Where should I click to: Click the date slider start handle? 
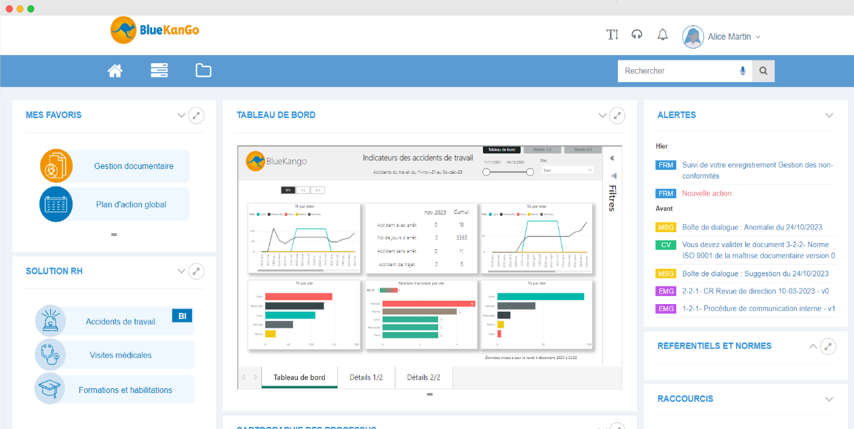point(486,172)
